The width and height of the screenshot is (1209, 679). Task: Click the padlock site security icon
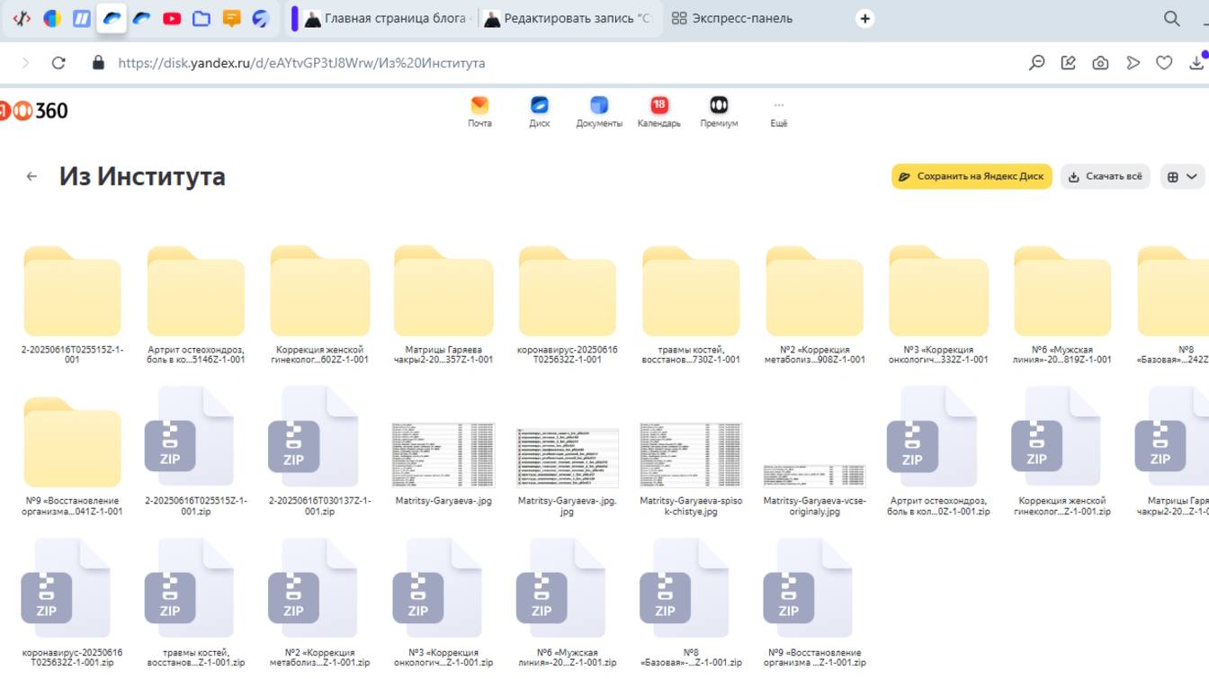tap(99, 63)
